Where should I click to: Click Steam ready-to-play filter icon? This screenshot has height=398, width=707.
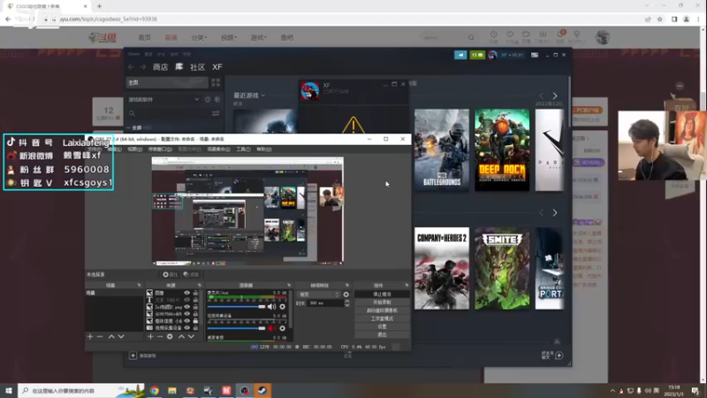217,99
